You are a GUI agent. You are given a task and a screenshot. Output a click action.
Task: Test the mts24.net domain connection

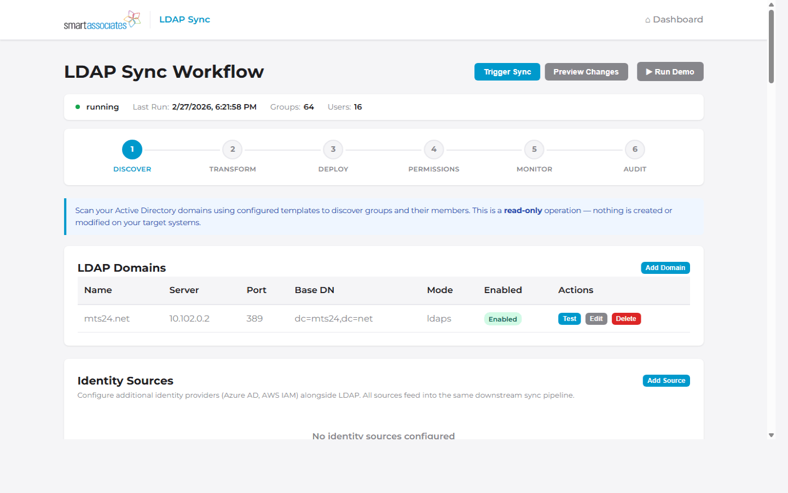coord(569,319)
